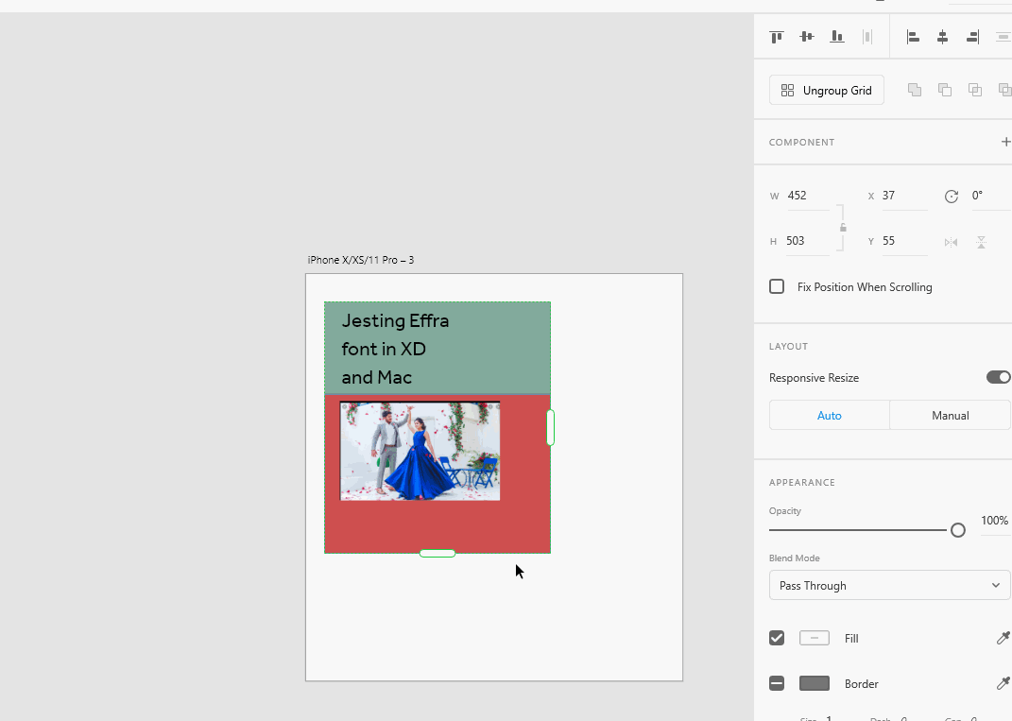1012x721 pixels.
Task: Click the repeat grid right handle
Action: pos(551,427)
